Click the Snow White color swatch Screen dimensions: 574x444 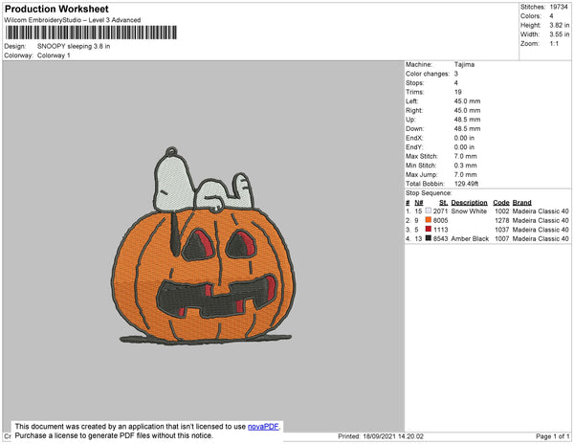429,211
